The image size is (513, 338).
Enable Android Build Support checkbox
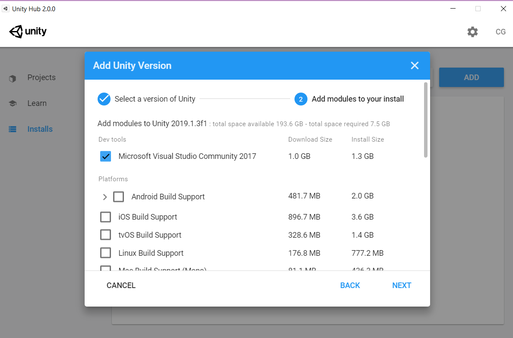(118, 197)
